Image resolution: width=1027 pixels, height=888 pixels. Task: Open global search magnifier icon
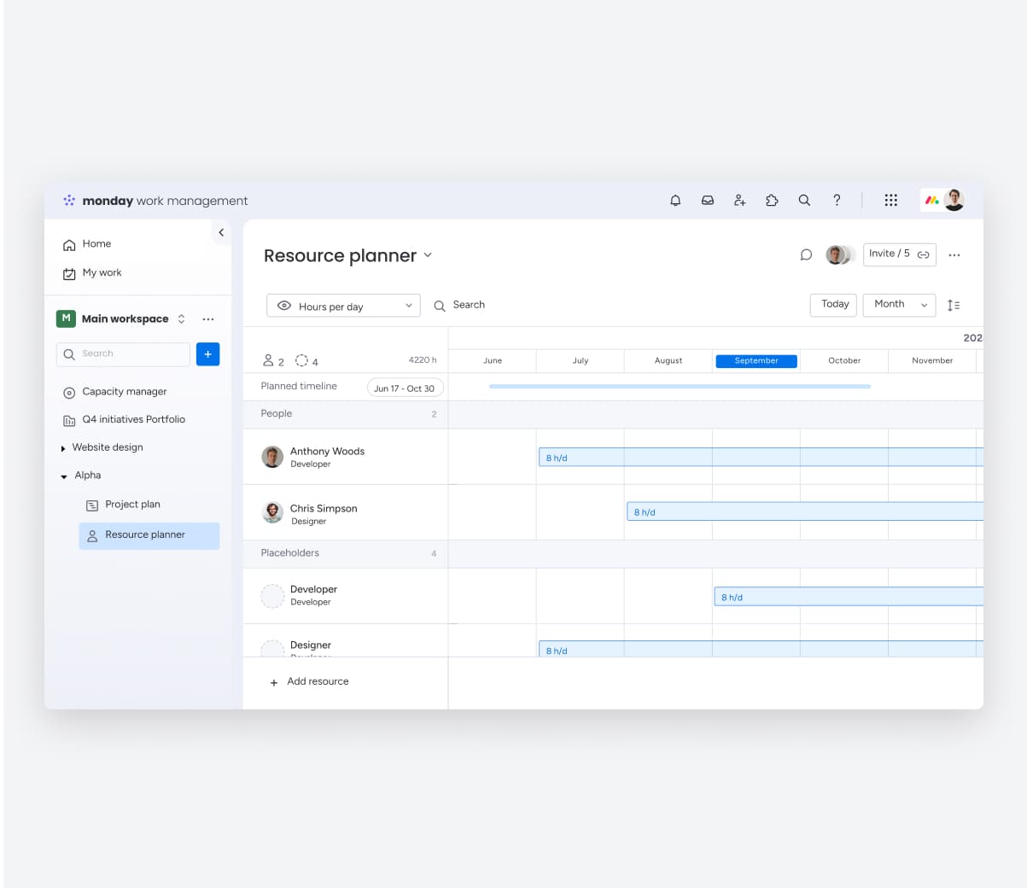pos(804,200)
